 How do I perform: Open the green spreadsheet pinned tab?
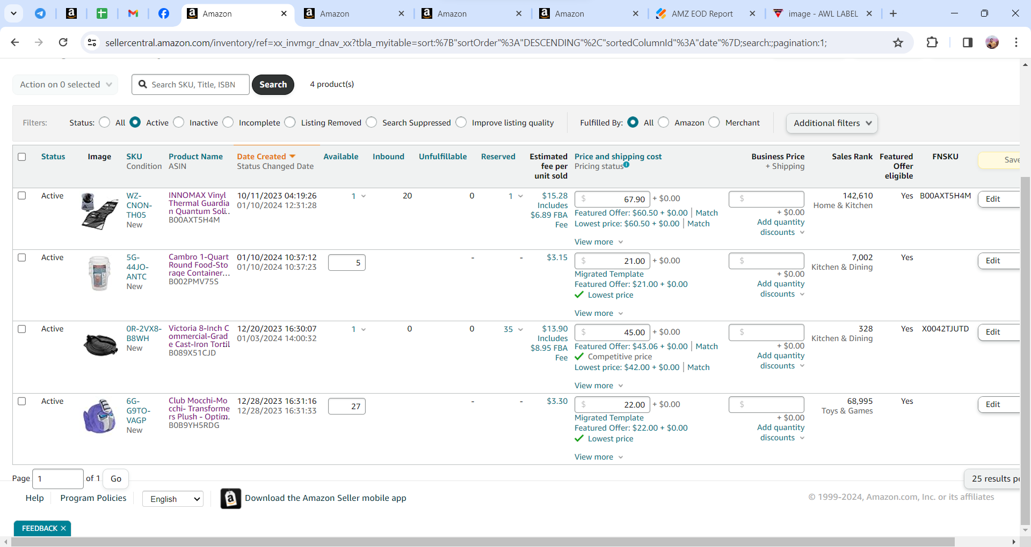coord(102,13)
